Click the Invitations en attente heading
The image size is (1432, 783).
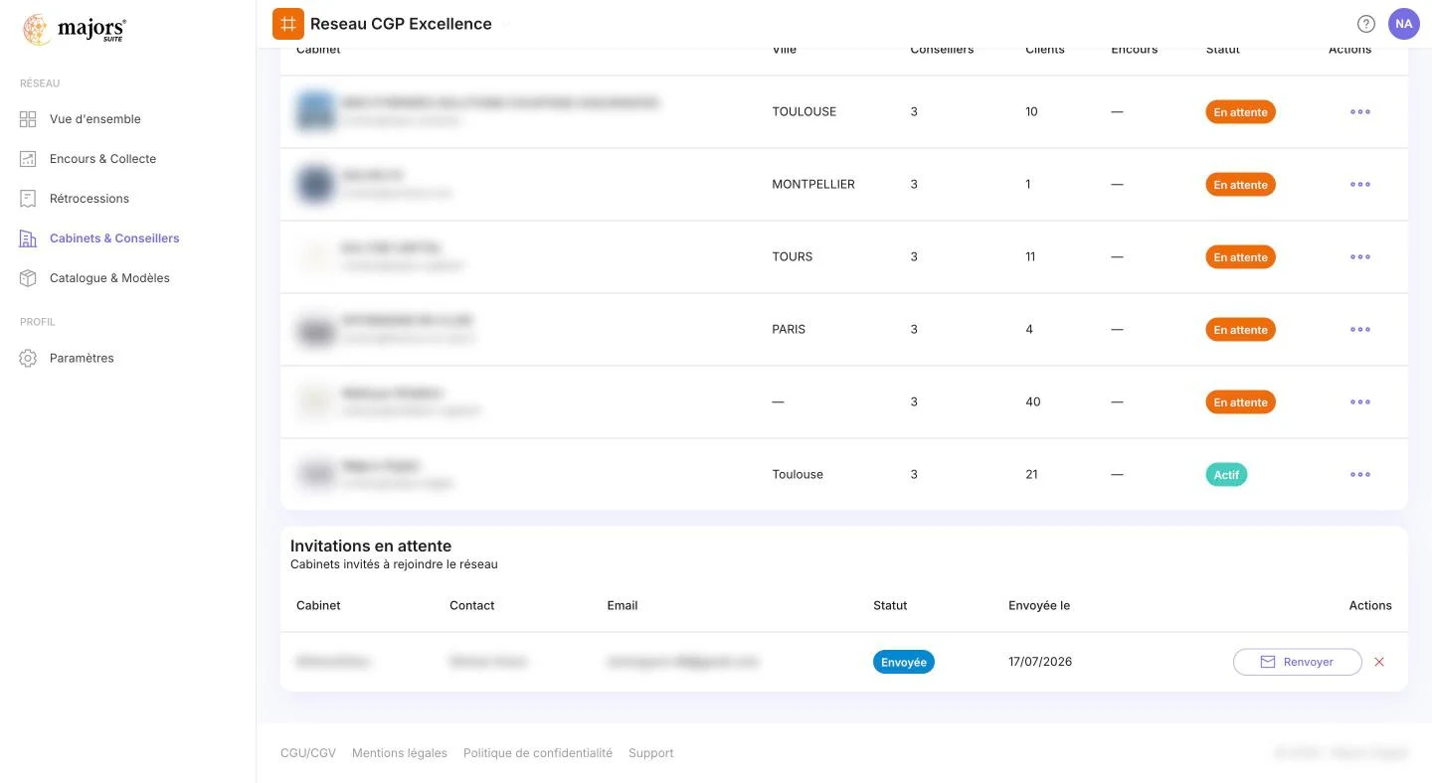371,546
